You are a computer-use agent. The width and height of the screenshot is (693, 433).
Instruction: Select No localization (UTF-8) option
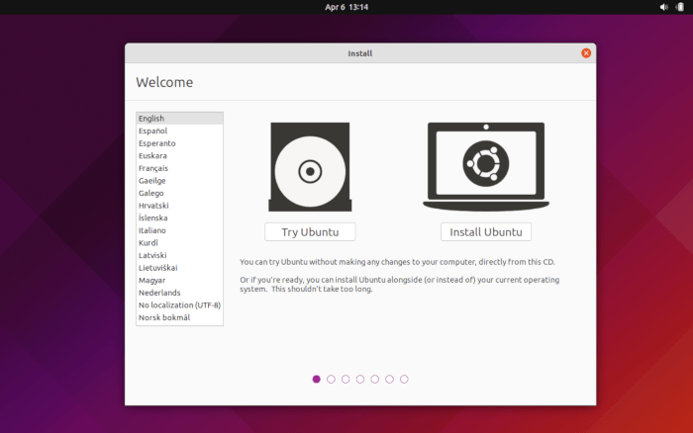coord(179,305)
